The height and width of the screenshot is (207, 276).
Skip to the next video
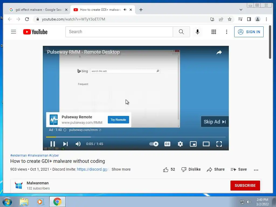(x=65, y=144)
